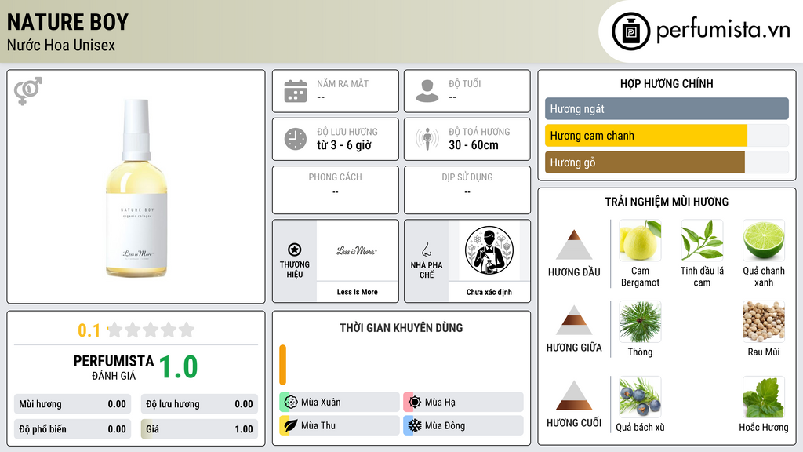This screenshot has height=452, width=803.
Task: Click the sun icon for Mùa Hạ
Action: (x=415, y=403)
